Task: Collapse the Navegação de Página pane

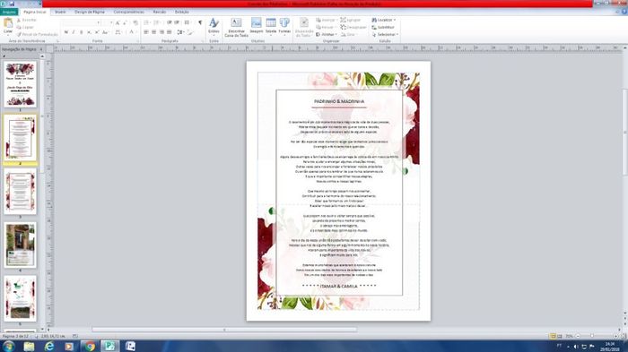Action: (41, 49)
